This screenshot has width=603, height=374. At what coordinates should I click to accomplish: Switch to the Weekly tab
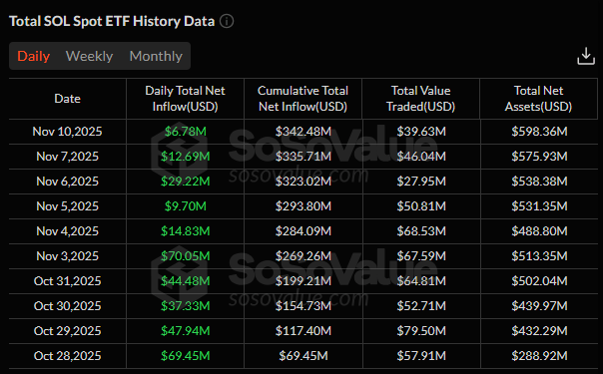pos(89,56)
